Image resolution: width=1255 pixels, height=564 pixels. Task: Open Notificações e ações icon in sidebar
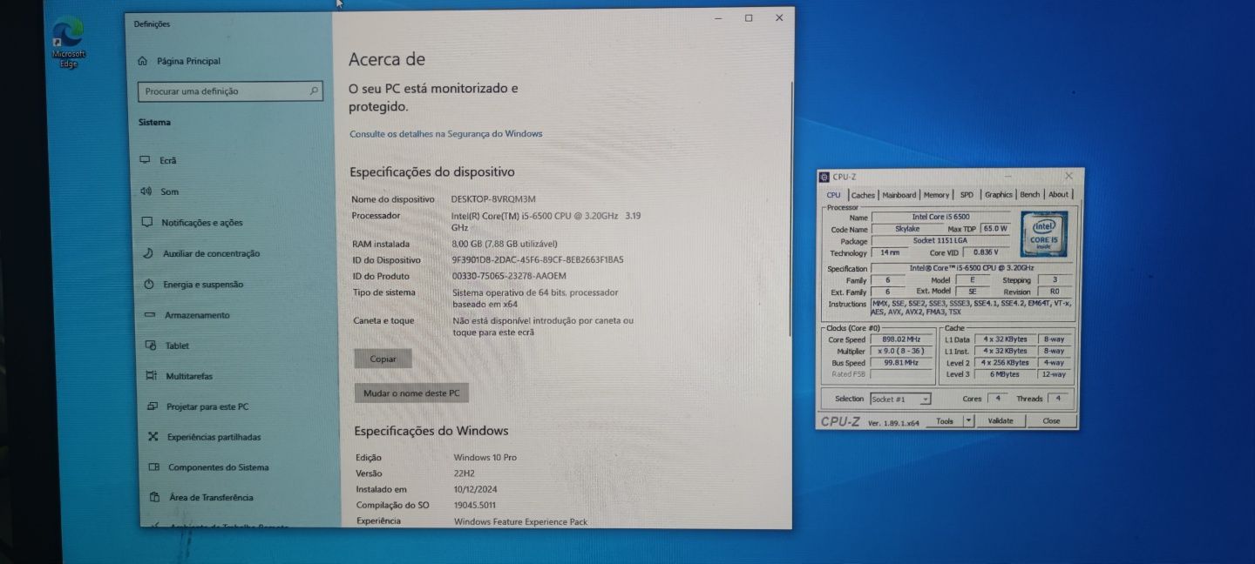coord(146,222)
